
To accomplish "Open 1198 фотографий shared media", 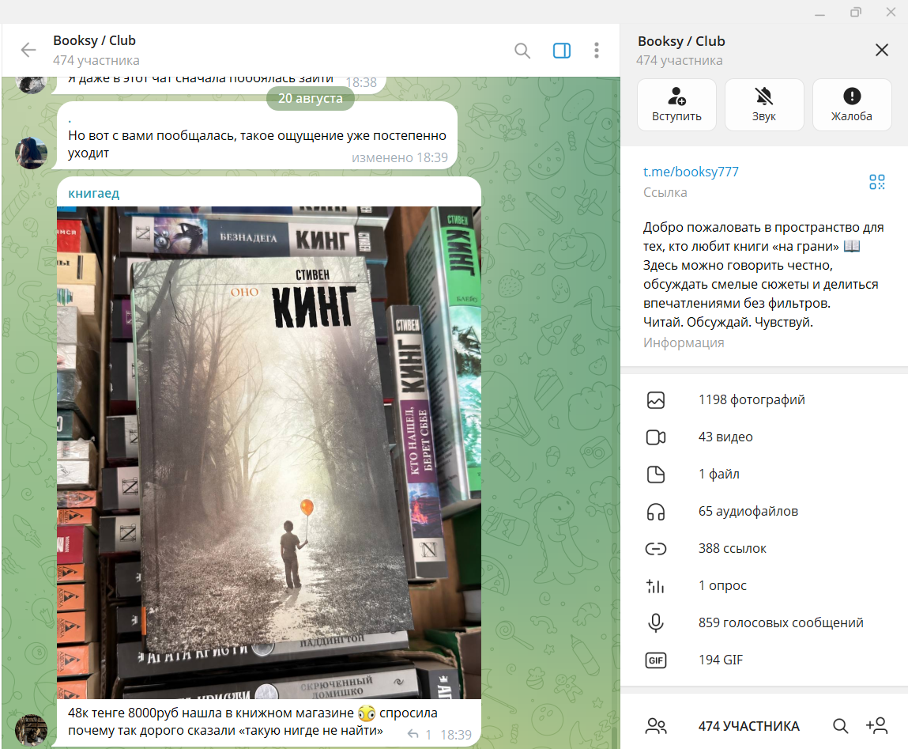I will click(764, 400).
